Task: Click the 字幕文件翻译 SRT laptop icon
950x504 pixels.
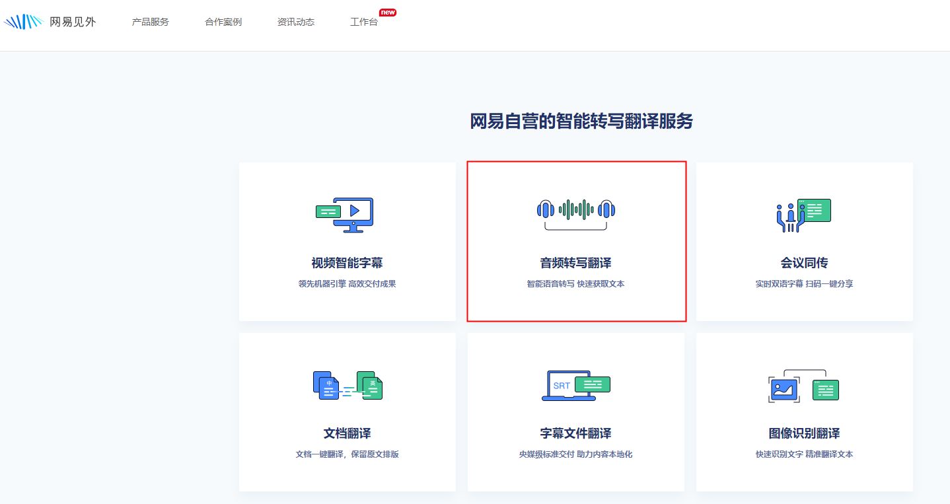Action: pos(576,386)
